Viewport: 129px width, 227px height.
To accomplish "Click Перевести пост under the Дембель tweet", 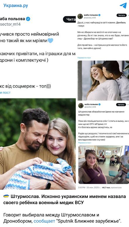I will click(x=84, y=57).
